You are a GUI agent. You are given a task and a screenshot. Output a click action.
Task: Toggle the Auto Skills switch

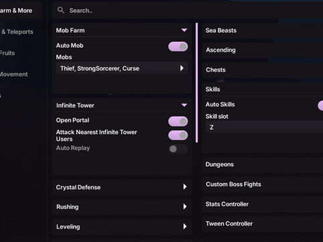(320, 105)
